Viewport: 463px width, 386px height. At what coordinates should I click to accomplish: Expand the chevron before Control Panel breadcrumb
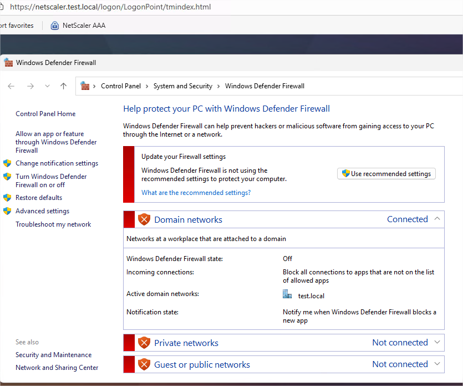coord(94,87)
